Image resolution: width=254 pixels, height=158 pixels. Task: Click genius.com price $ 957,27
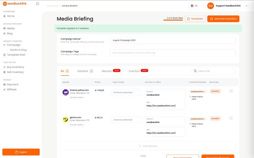click(99, 118)
